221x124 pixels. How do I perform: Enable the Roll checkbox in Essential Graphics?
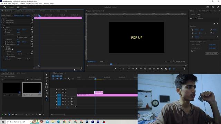click(192, 51)
